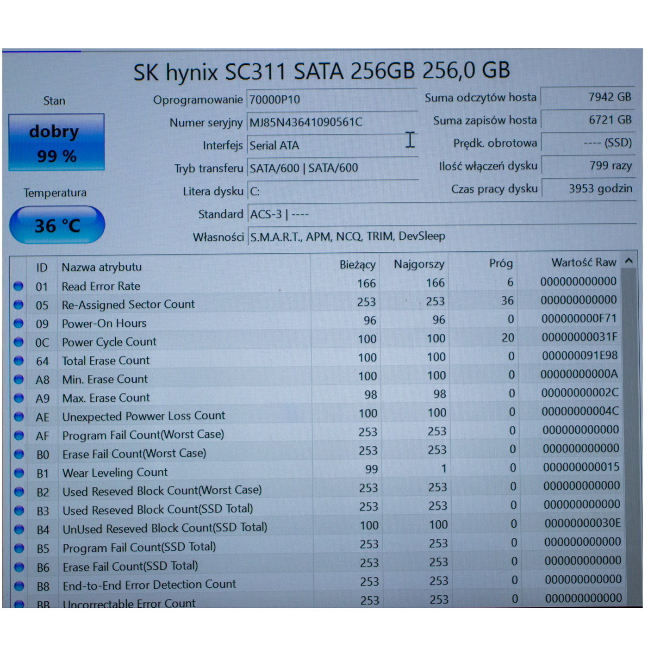Viewport: 648px width, 648px height.
Task: Click the Oprogramowanie field showing 70000P10
Action: [332, 99]
